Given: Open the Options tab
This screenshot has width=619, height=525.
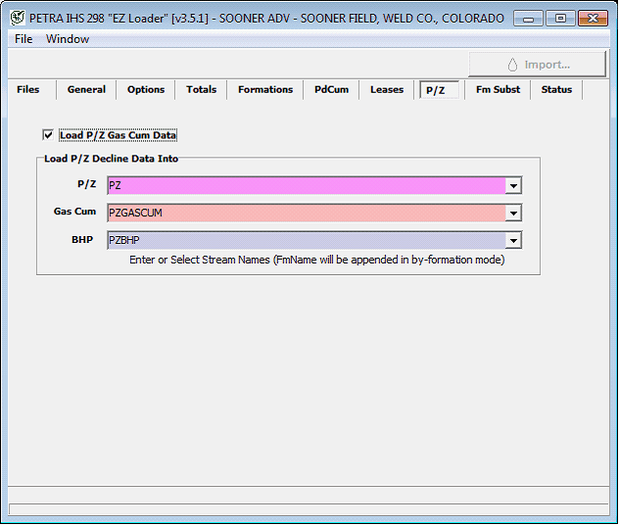Looking at the screenshot, I should [146, 90].
